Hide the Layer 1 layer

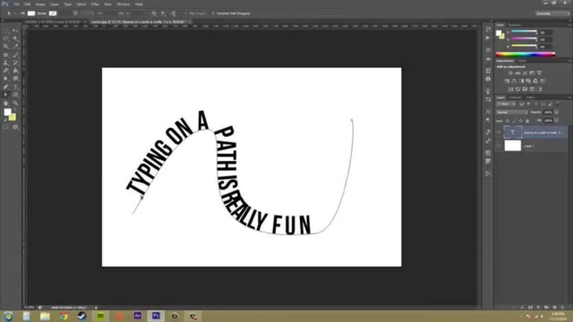pos(499,146)
